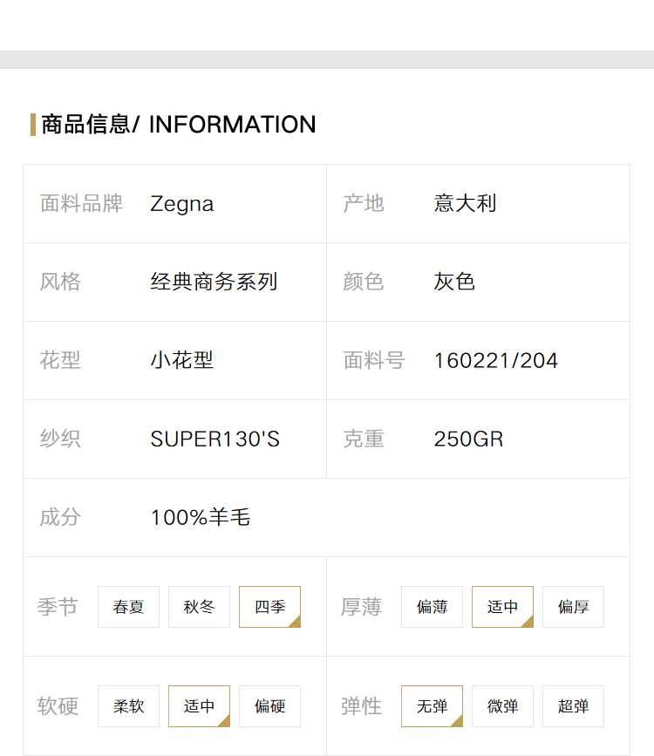Select 柔软 softness option
This screenshot has width=654, height=756.
(x=128, y=705)
